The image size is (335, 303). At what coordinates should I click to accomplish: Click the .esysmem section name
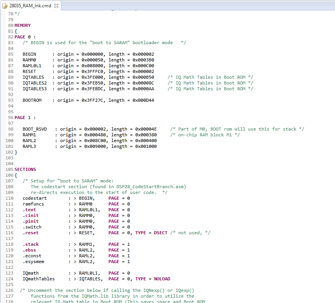33,262
